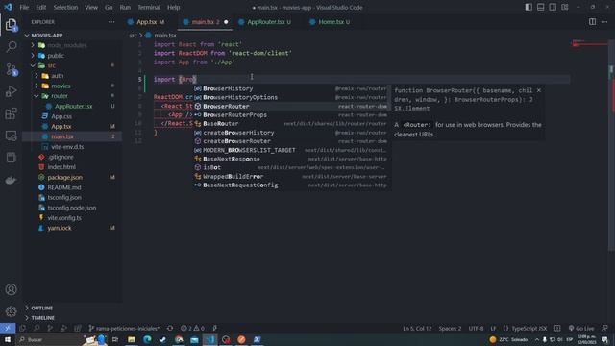Open the Explorer view in activity bar
Image resolution: width=615 pixels, height=346 pixels.
[11, 25]
